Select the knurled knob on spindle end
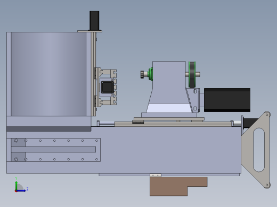The width and height of the screenshot is (277, 207). pos(142,74)
